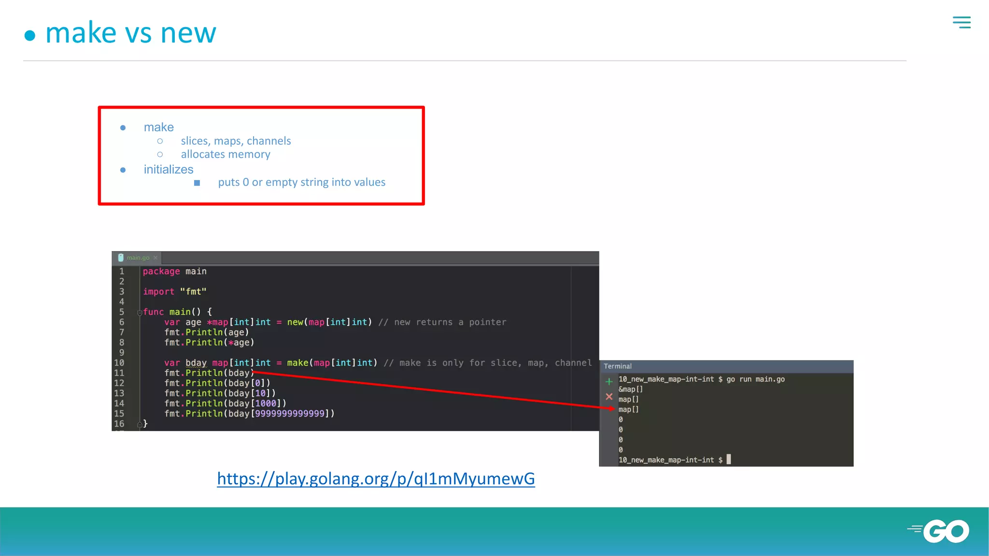Click '&map[]' terminal output
Viewport: 989px width, 556px height.
631,389
